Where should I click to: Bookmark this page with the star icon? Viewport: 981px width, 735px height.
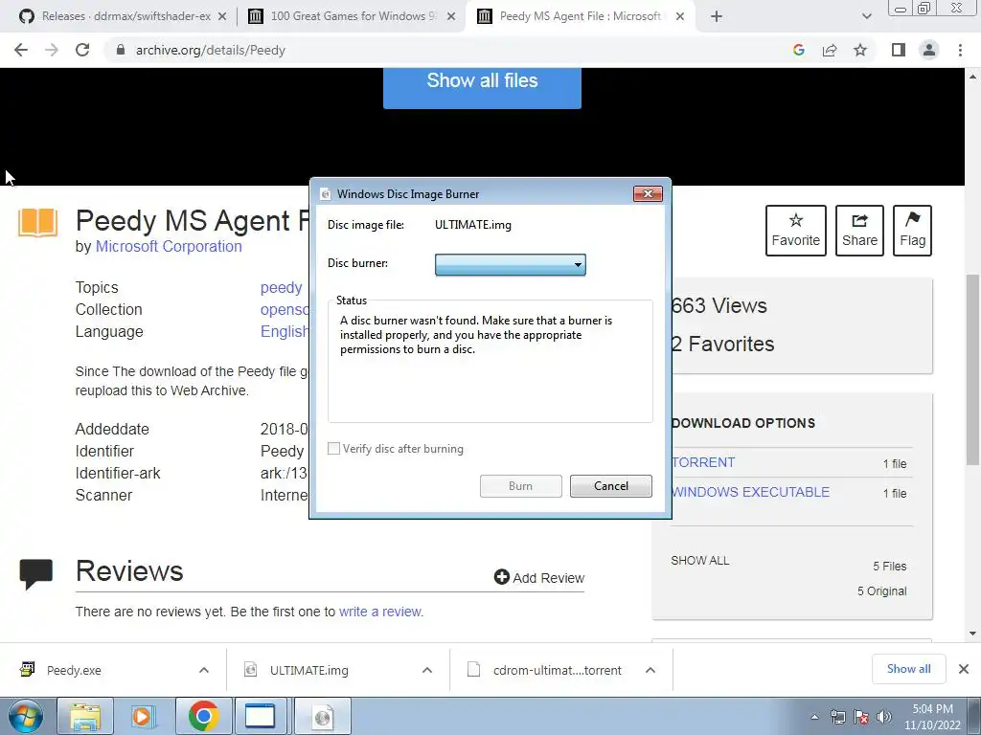click(x=860, y=50)
